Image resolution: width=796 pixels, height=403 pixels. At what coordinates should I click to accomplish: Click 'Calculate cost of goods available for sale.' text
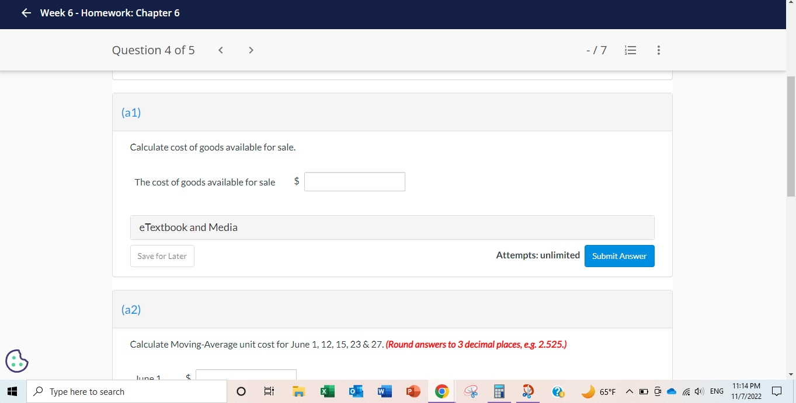(x=213, y=148)
